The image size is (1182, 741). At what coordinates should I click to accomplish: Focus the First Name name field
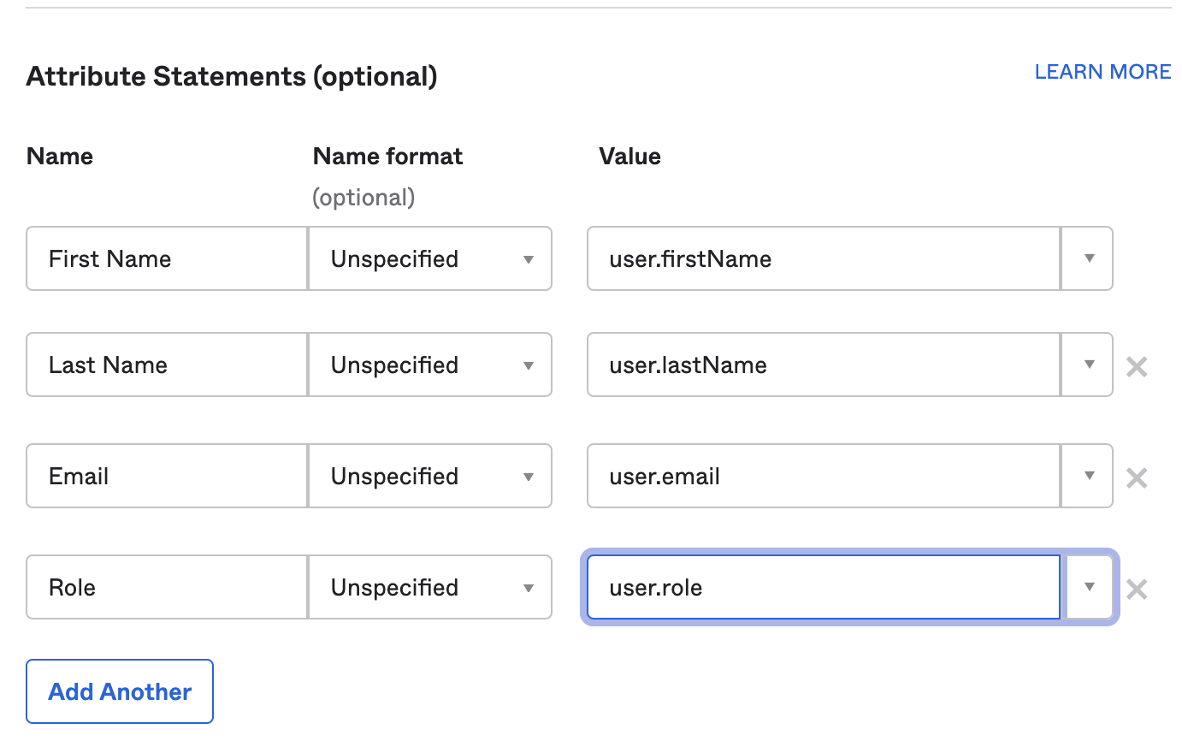coord(167,258)
